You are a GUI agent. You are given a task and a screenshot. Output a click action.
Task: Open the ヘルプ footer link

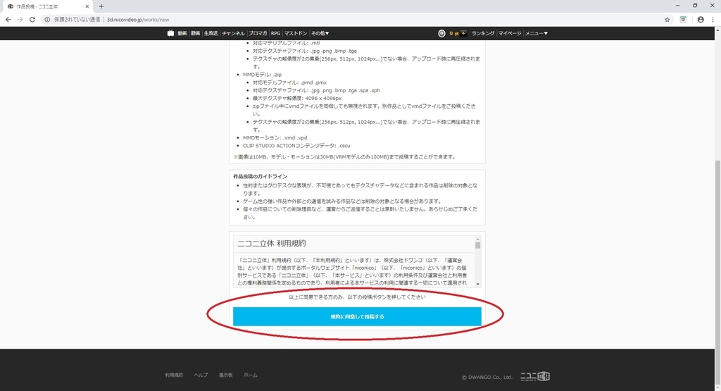point(201,375)
